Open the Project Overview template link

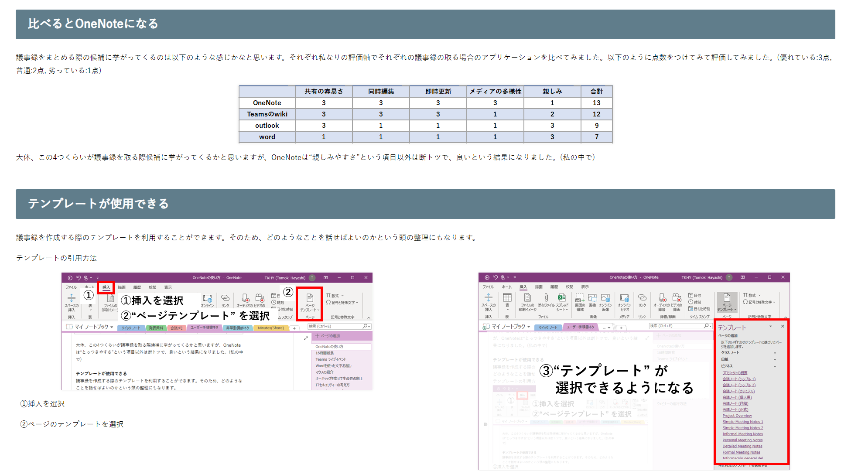point(737,416)
